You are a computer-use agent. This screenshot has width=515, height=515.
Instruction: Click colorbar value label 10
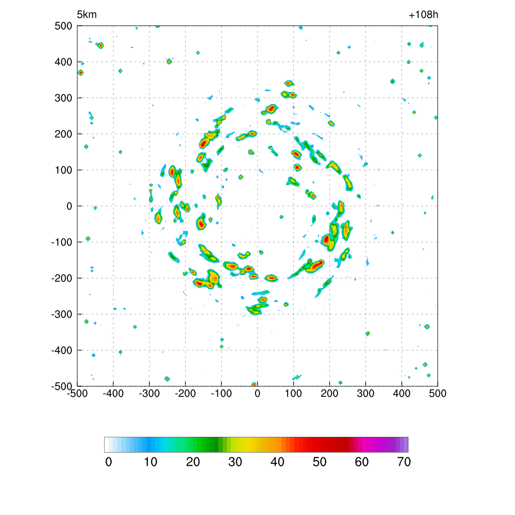(151, 462)
